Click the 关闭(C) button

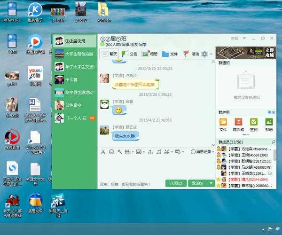point(176,183)
